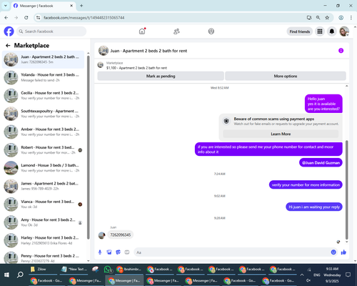The height and width of the screenshot is (286, 357).
Task: Click Mark as pending button
Action: (161, 76)
